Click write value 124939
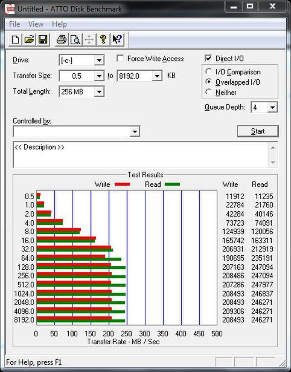291x372 pixels. click(x=233, y=231)
